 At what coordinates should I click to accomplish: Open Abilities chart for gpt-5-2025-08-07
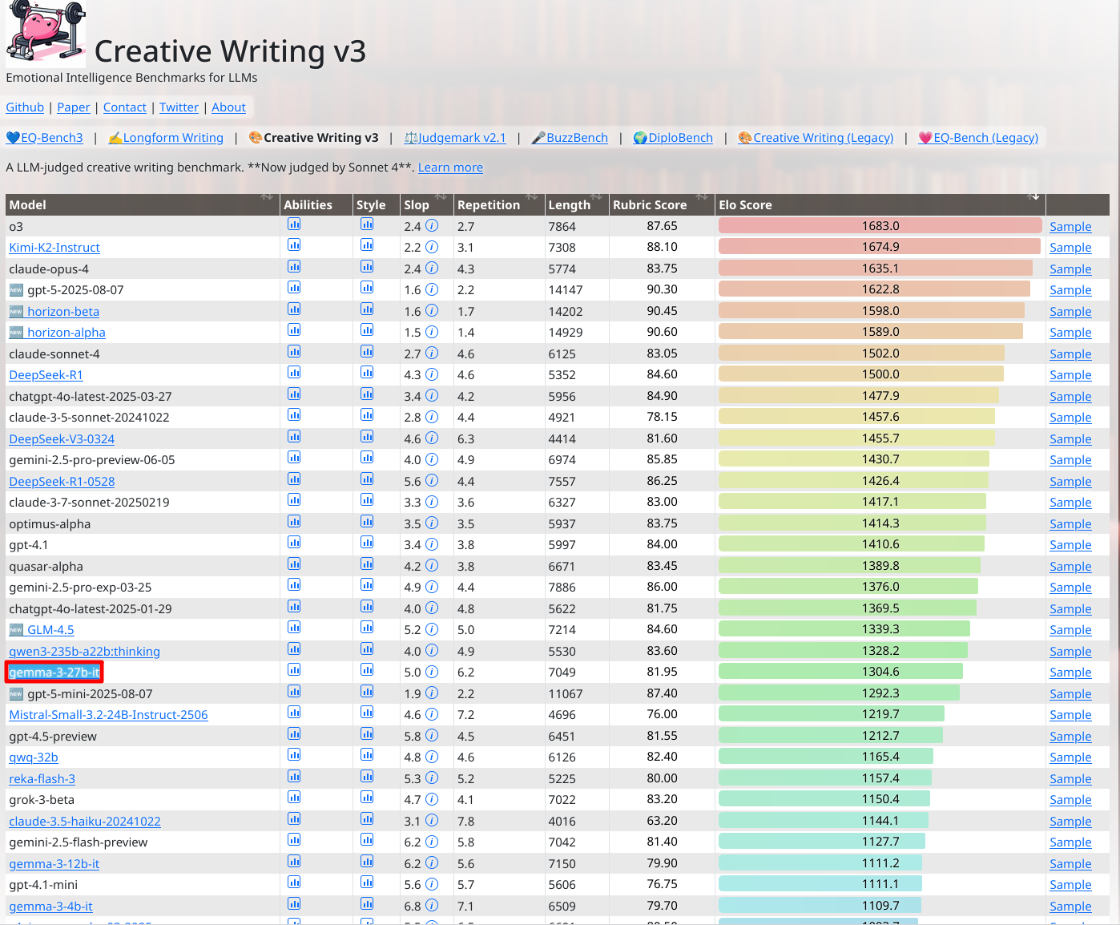click(294, 288)
